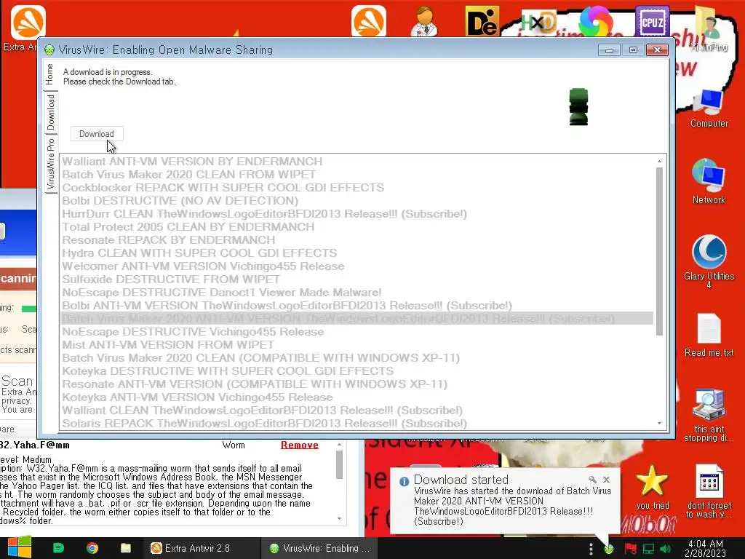This screenshot has width=745, height=559.
Task: Click VirusWire title bar app icon
Action: click(49, 50)
